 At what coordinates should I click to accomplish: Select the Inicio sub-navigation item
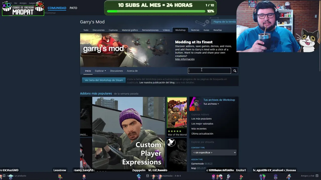click(88, 71)
